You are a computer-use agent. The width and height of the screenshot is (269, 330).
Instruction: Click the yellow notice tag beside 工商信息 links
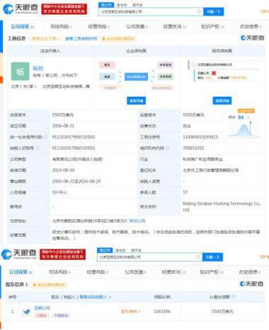[x=118, y=39]
